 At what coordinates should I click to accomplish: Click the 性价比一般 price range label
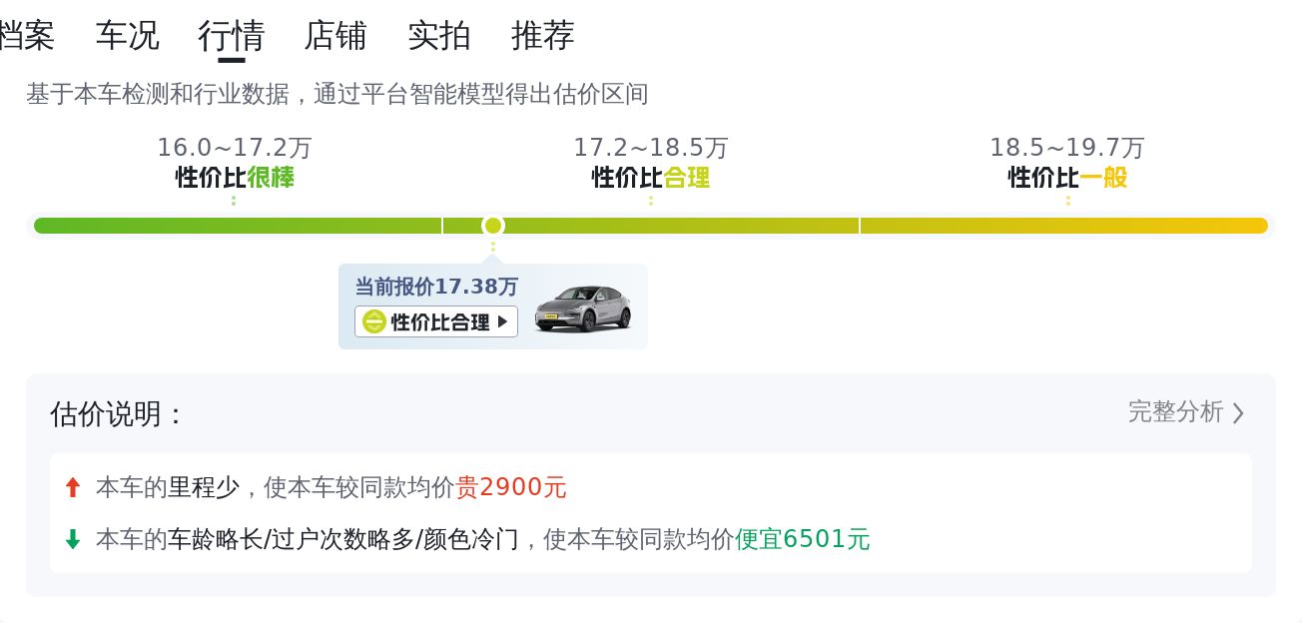(x=1067, y=178)
